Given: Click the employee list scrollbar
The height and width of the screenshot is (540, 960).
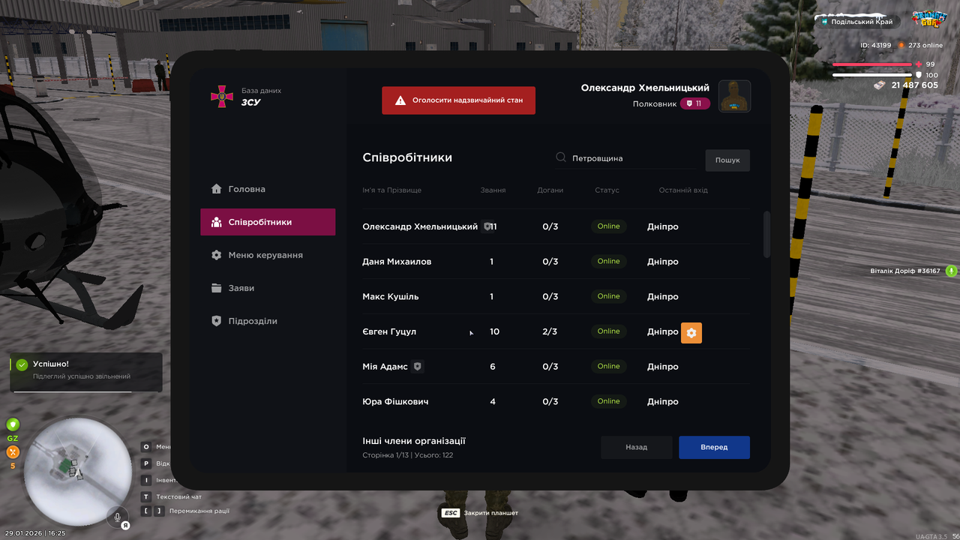Looking at the screenshot, I should [766, 235].
